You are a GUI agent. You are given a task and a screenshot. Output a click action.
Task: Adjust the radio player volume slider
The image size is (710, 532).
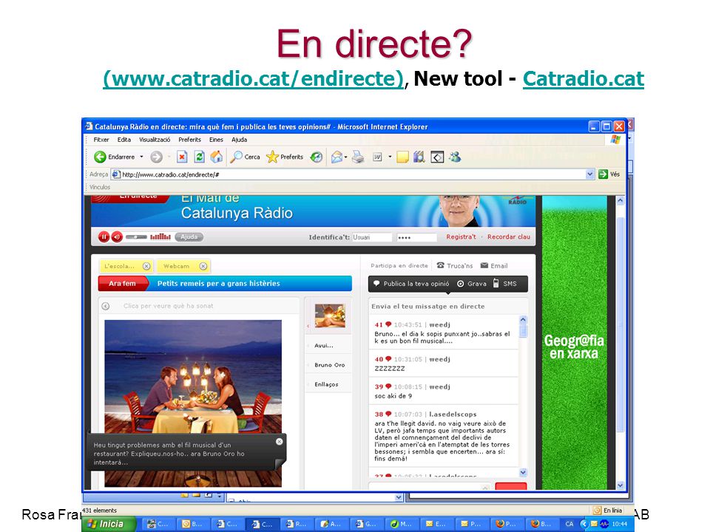tap(136, 236)
